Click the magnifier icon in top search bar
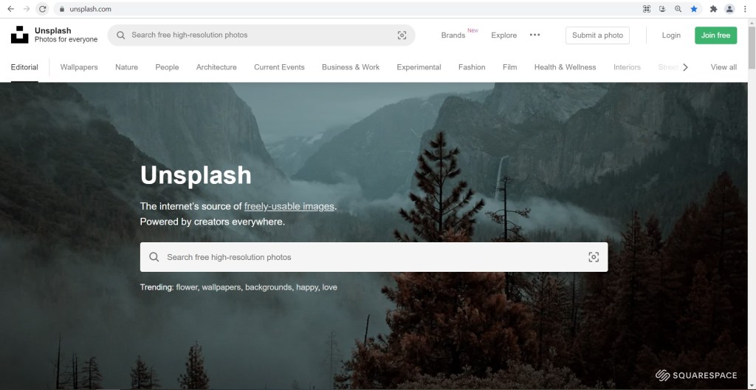This screenshot has height=390, width=756. point(121,35)
